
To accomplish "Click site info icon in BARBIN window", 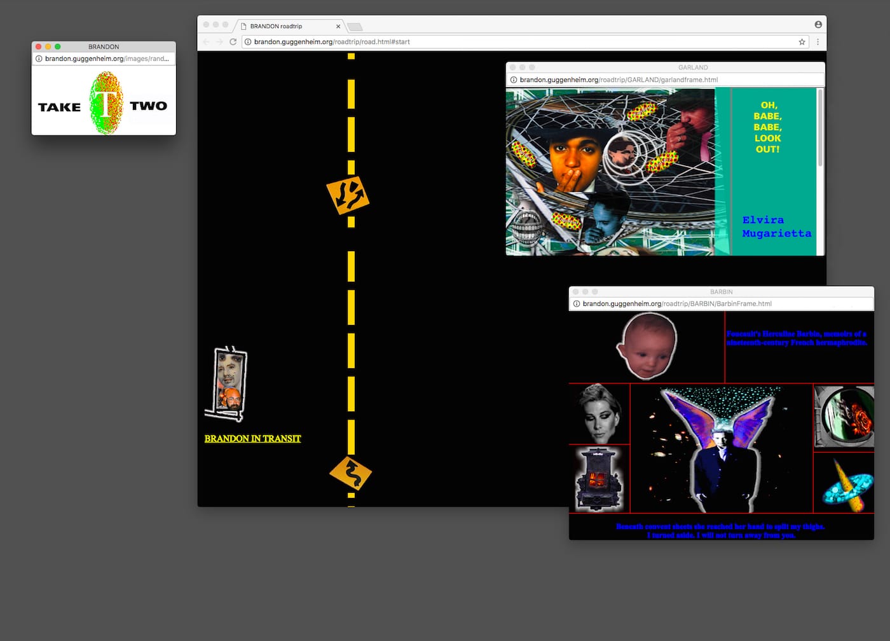I will click(x=576, y=304).
